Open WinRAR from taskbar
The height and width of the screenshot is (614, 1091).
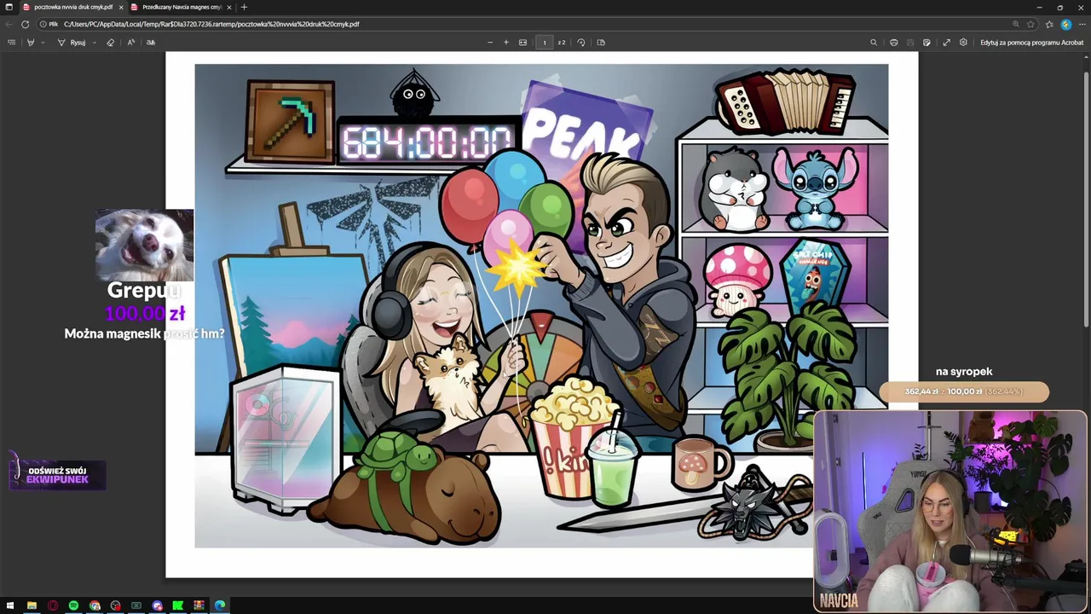(199, 605)
